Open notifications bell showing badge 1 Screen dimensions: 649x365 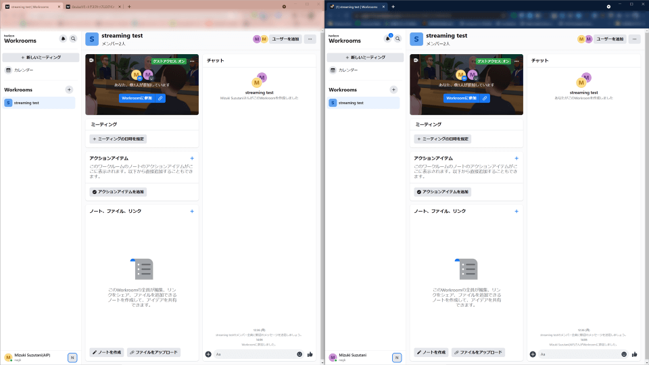[388, 39]
